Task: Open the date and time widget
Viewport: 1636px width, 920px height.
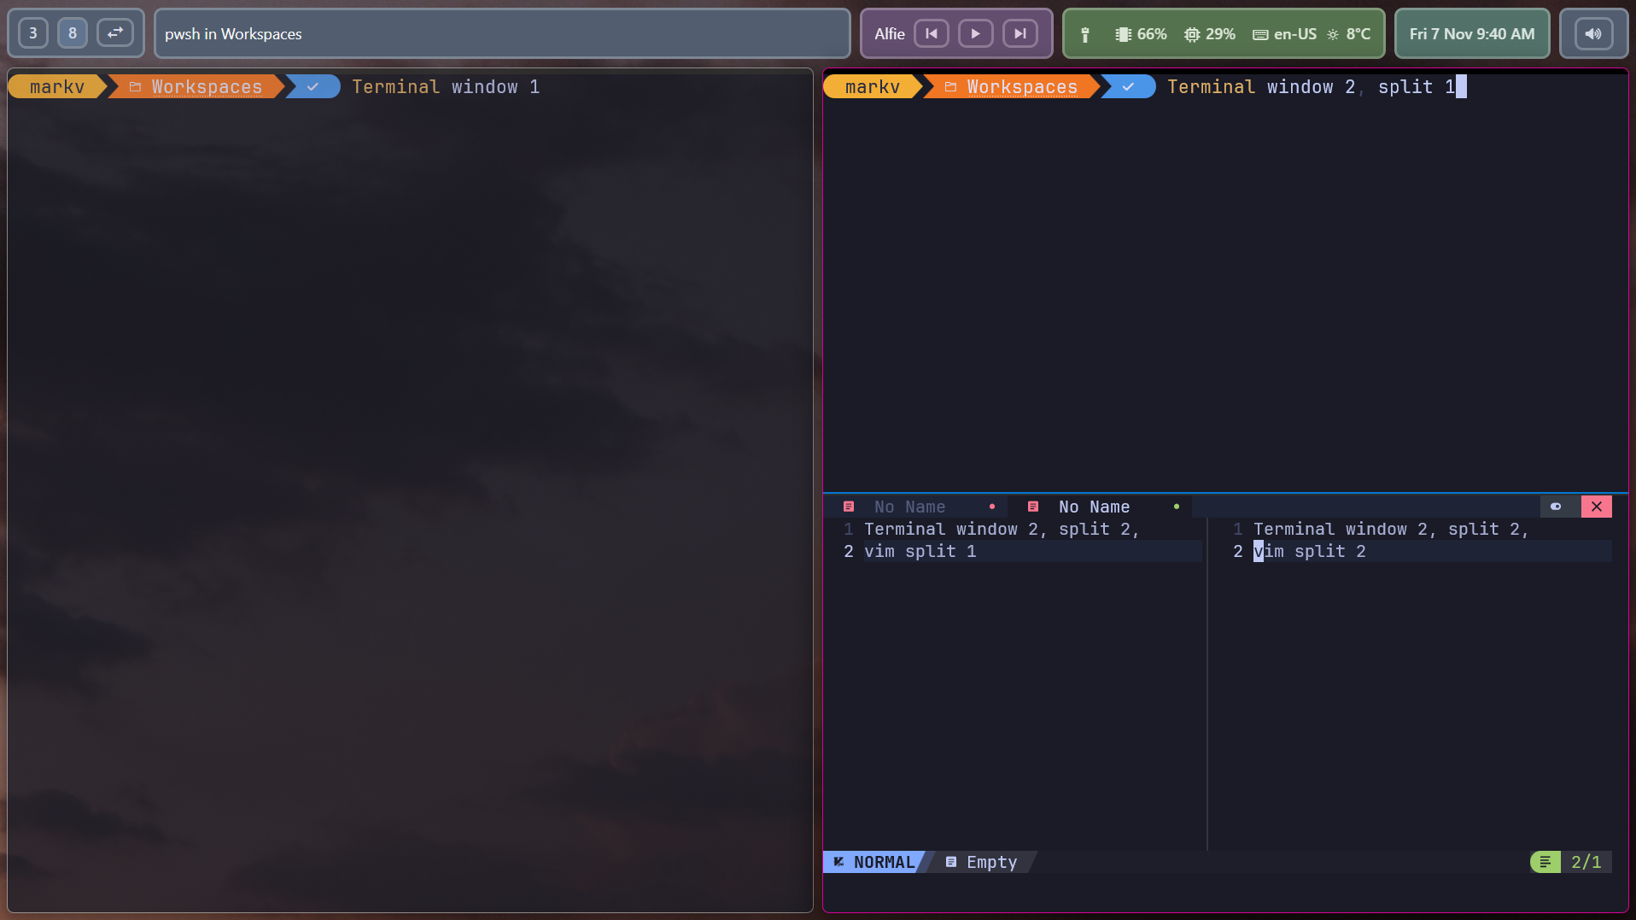Action: [x=1471, y=34]
